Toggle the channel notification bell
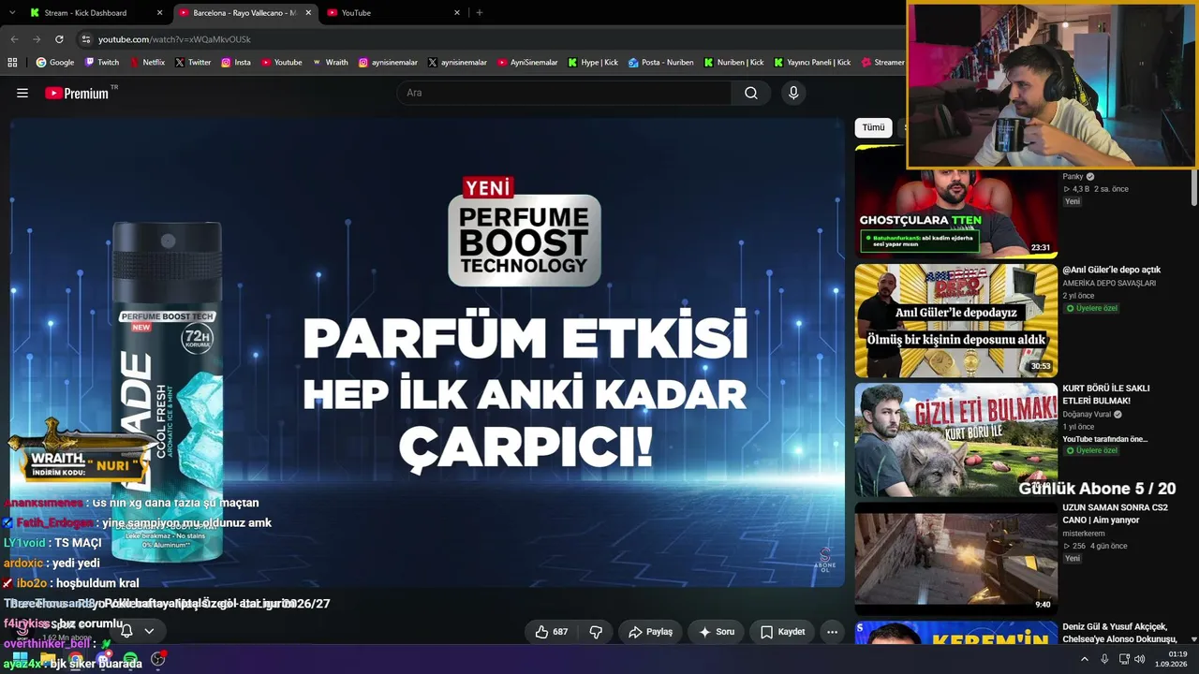This screenshot has height=674, width=1199. point(126,631)
